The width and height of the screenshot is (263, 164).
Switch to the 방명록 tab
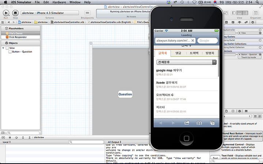[210, 53]
